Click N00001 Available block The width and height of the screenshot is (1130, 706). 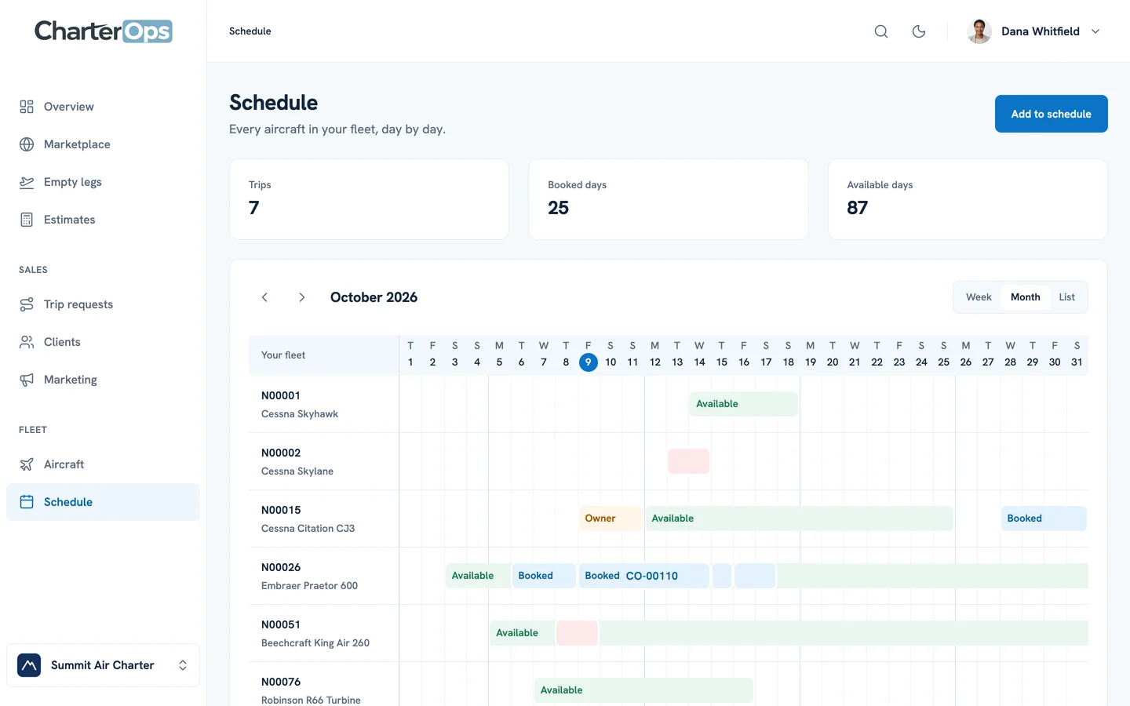[744, 404]
